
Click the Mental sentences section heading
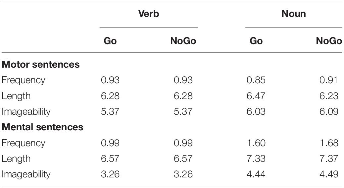click(x=42, y=127)
